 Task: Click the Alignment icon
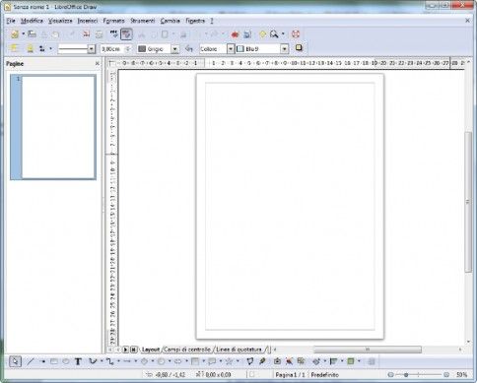pos(333,361)
